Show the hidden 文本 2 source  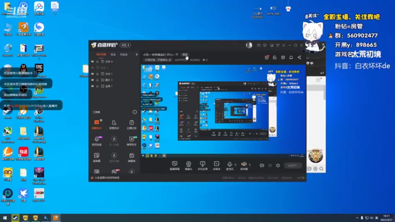pyautogui.click(x=92, y=68)
